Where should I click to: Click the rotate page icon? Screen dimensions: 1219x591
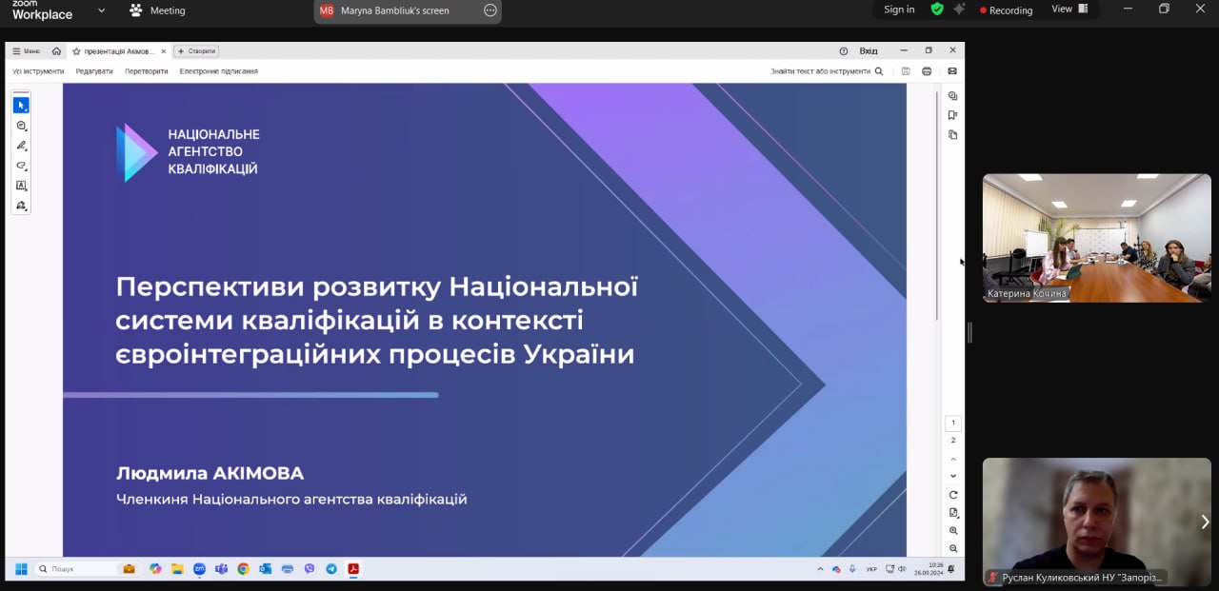click(953, 495)
